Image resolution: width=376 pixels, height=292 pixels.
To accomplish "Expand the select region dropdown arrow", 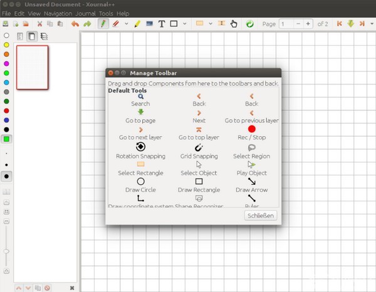I will point(211,24).
